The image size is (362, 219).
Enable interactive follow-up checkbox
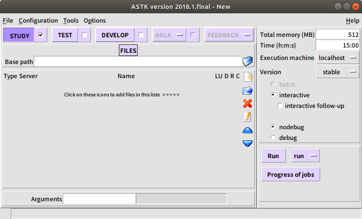[x=280, y=106]
